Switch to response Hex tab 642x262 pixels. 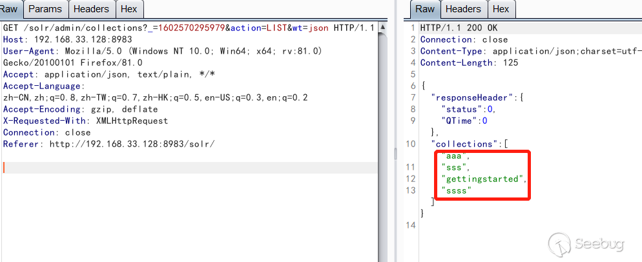tap(501, 8)
